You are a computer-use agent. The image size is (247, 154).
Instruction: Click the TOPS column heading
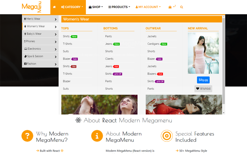click(65, 28)
